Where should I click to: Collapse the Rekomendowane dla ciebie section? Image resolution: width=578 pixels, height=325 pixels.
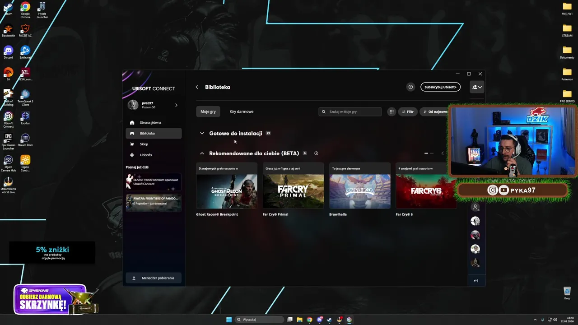pos(202,153)
